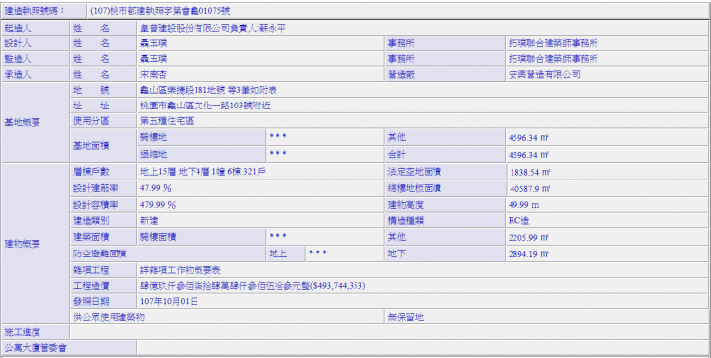Click the '基地概要' section label
This screenshot has width=711, height=358.
pos(22,122)
